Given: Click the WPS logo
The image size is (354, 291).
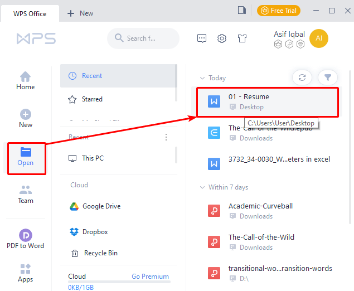Looking at the screenshot, I should (x=36, y=38).
